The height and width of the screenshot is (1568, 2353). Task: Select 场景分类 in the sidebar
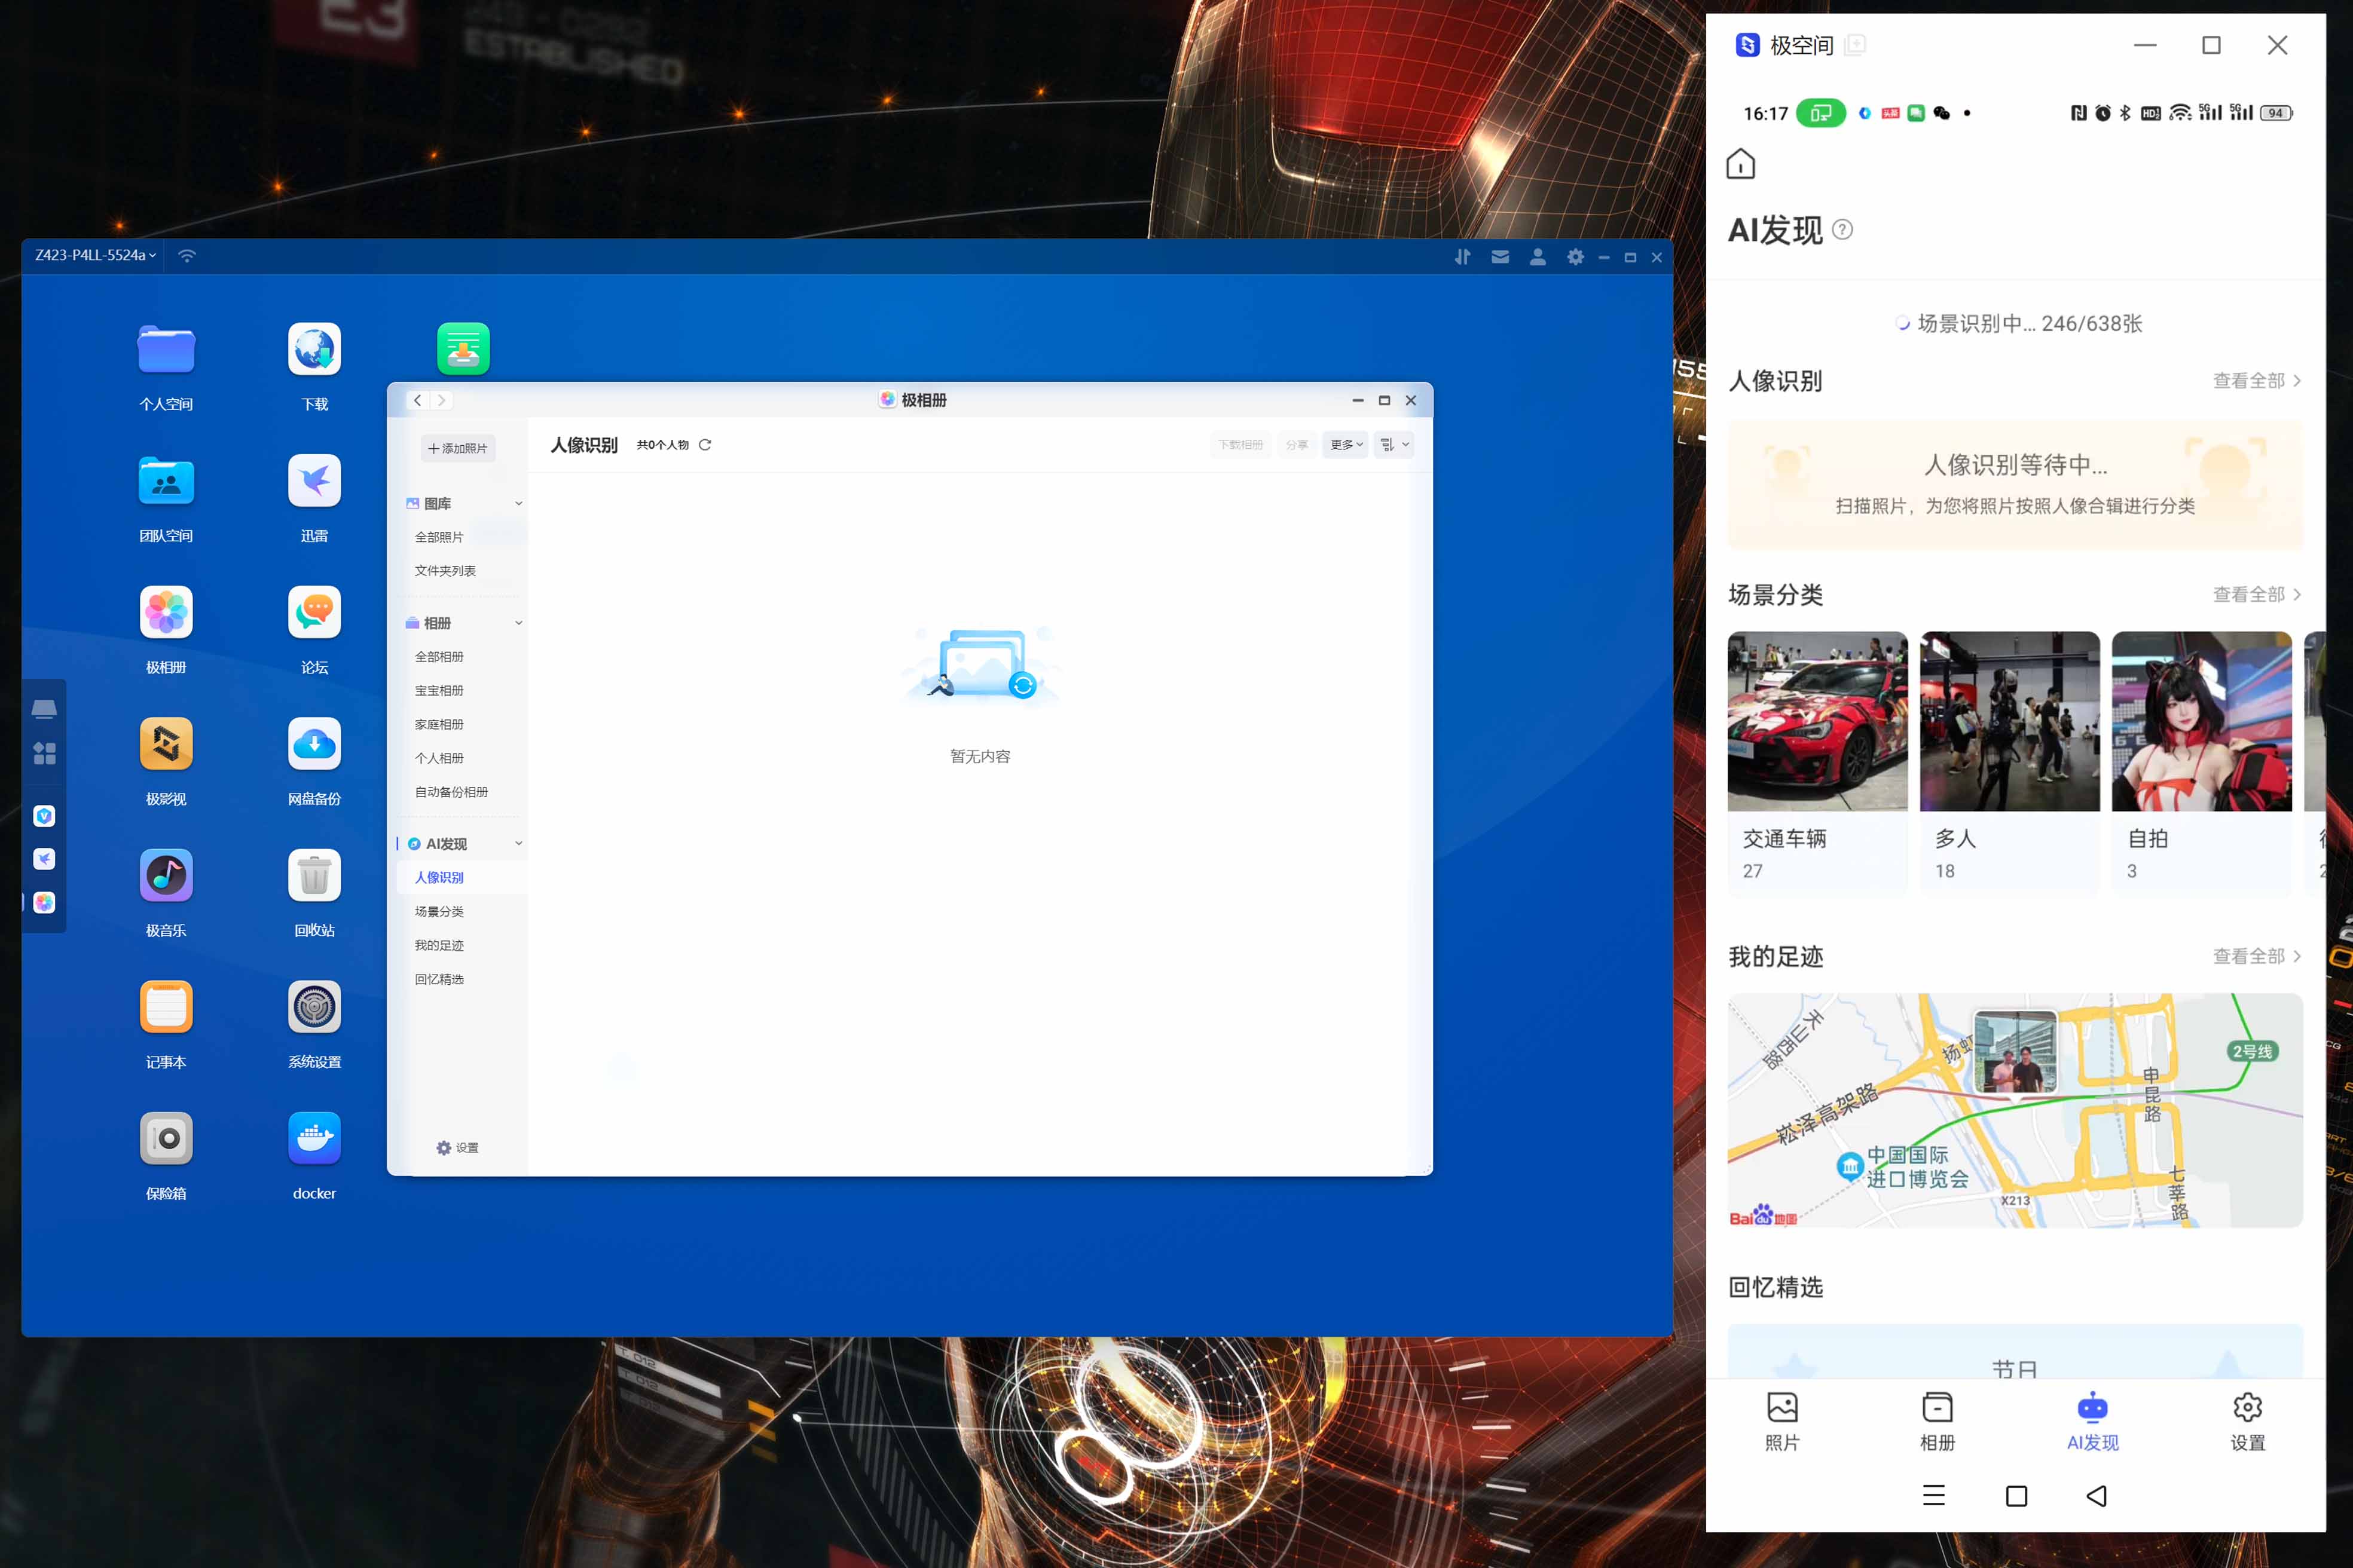pos(440,912)
